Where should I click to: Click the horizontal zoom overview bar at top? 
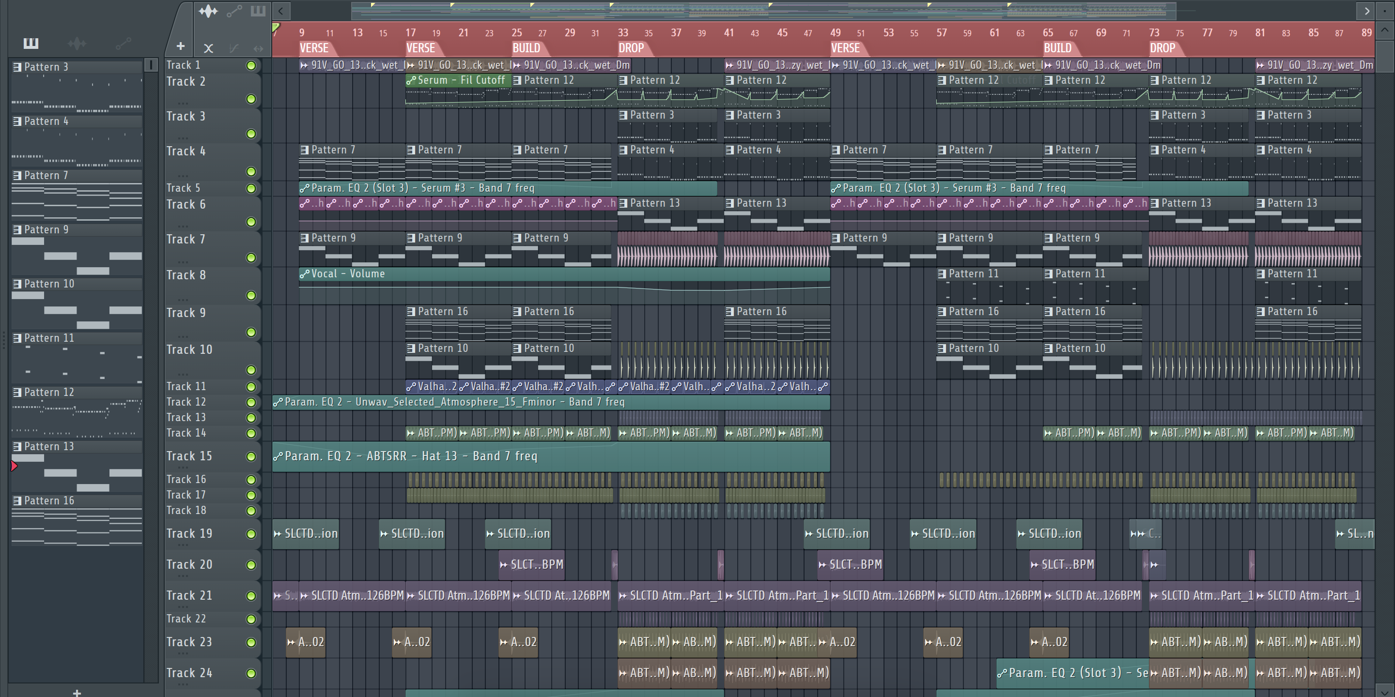[763, 11]
